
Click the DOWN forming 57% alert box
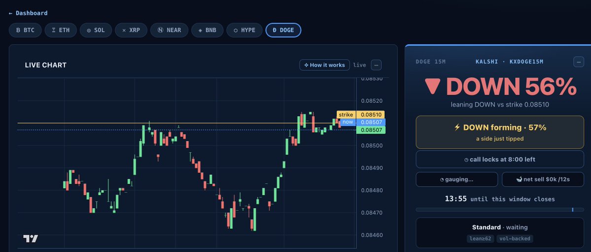point(500,132)
